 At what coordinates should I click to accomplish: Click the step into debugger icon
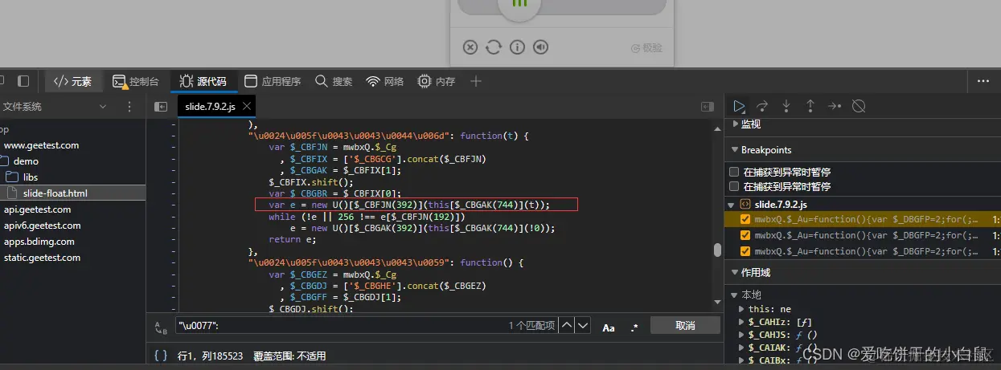pos(786,106)
